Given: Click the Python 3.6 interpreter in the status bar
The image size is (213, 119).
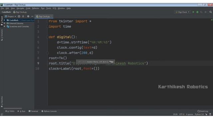Looking at the screenshot, I should 199,114.
